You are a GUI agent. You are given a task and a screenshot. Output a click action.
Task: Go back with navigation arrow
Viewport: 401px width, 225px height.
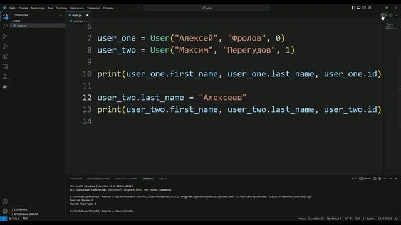point(133,8)
